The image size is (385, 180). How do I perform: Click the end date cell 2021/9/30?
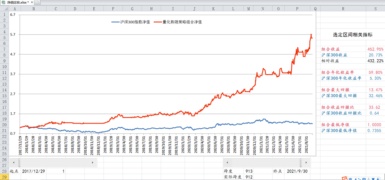pyautogui.click(x=297, y=171)
